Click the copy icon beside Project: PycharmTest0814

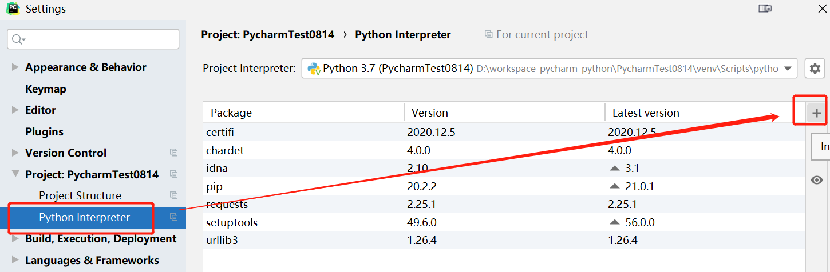click(174, 174)
